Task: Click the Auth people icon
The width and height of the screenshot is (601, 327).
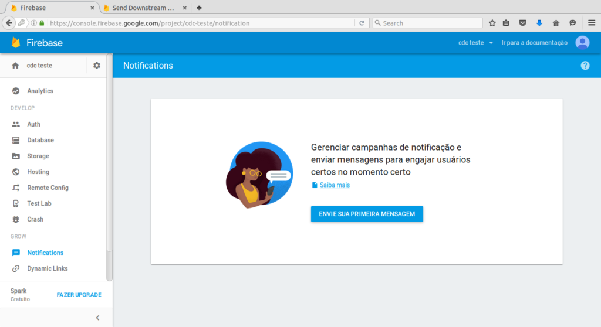Action: click(16, 124)
